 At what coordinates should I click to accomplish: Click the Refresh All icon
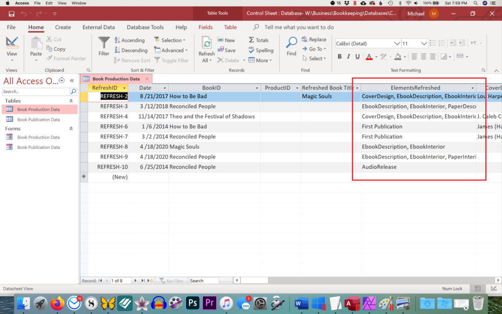[206, 43]
